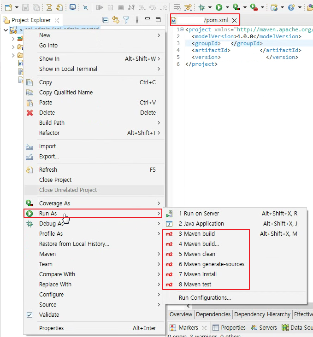This screenshot has width=313, height=337.
Task: Click the Open Console monitor icon
Action: click(72, 7)
